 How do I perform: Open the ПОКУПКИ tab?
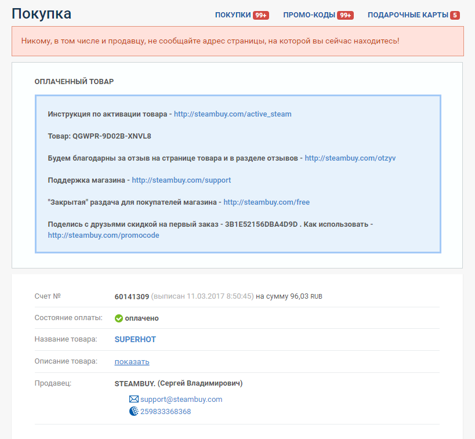coord(233,15)
